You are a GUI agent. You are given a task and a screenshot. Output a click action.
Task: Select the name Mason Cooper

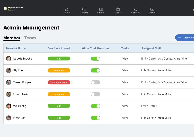point(22,82)
